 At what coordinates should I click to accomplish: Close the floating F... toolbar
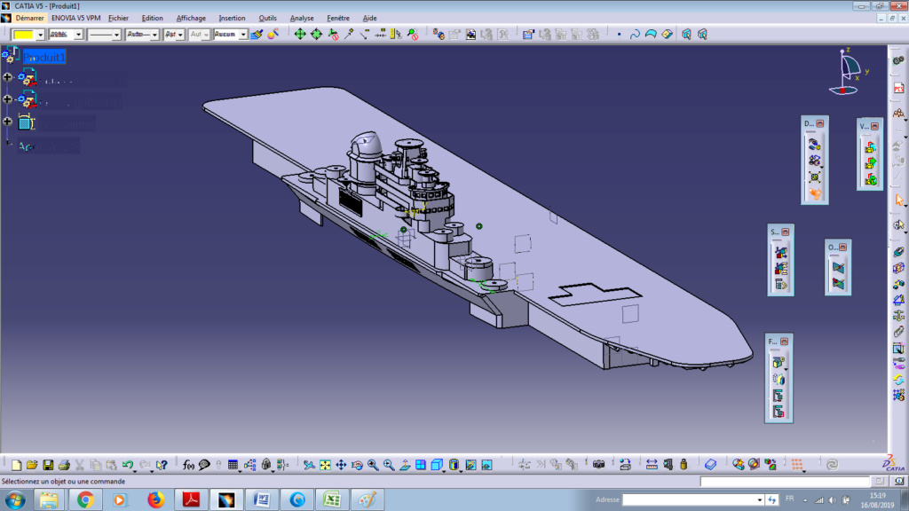click(785, 342)
